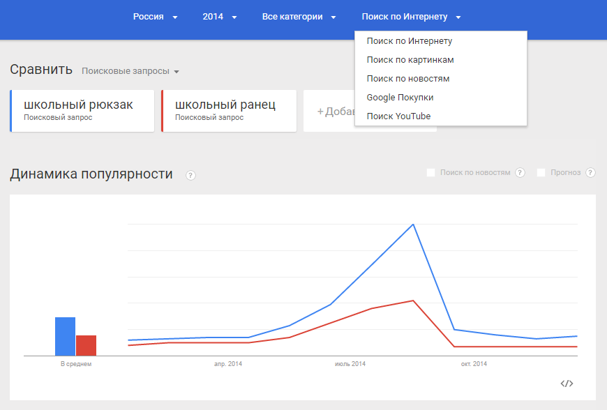Expand the Поисковые запросы compare dropdown
The height and width of the screenshot is (410, 607).
pos(130,71)
